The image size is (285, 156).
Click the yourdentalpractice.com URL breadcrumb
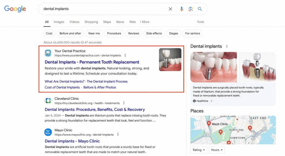[88, 55]
